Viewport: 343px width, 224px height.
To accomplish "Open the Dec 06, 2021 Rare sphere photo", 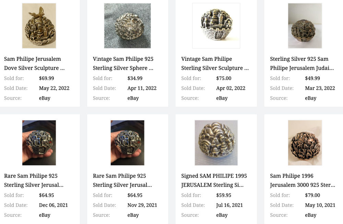I will 39,143.
